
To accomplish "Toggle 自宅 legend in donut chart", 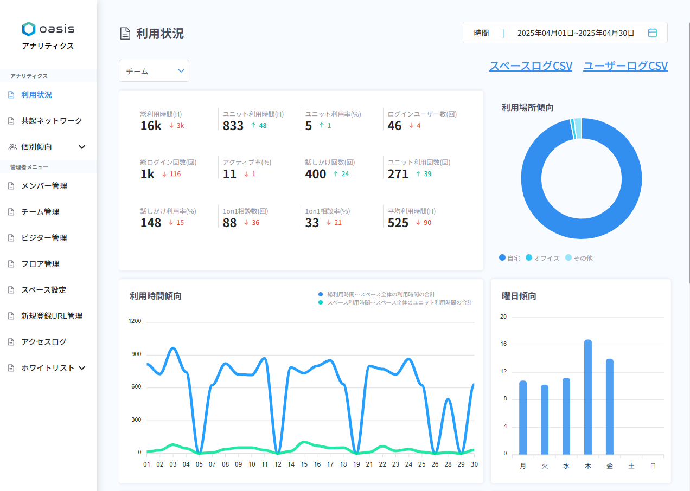I will point(509,258).
